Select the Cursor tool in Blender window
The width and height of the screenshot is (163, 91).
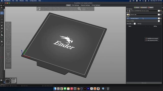[2, 16]
